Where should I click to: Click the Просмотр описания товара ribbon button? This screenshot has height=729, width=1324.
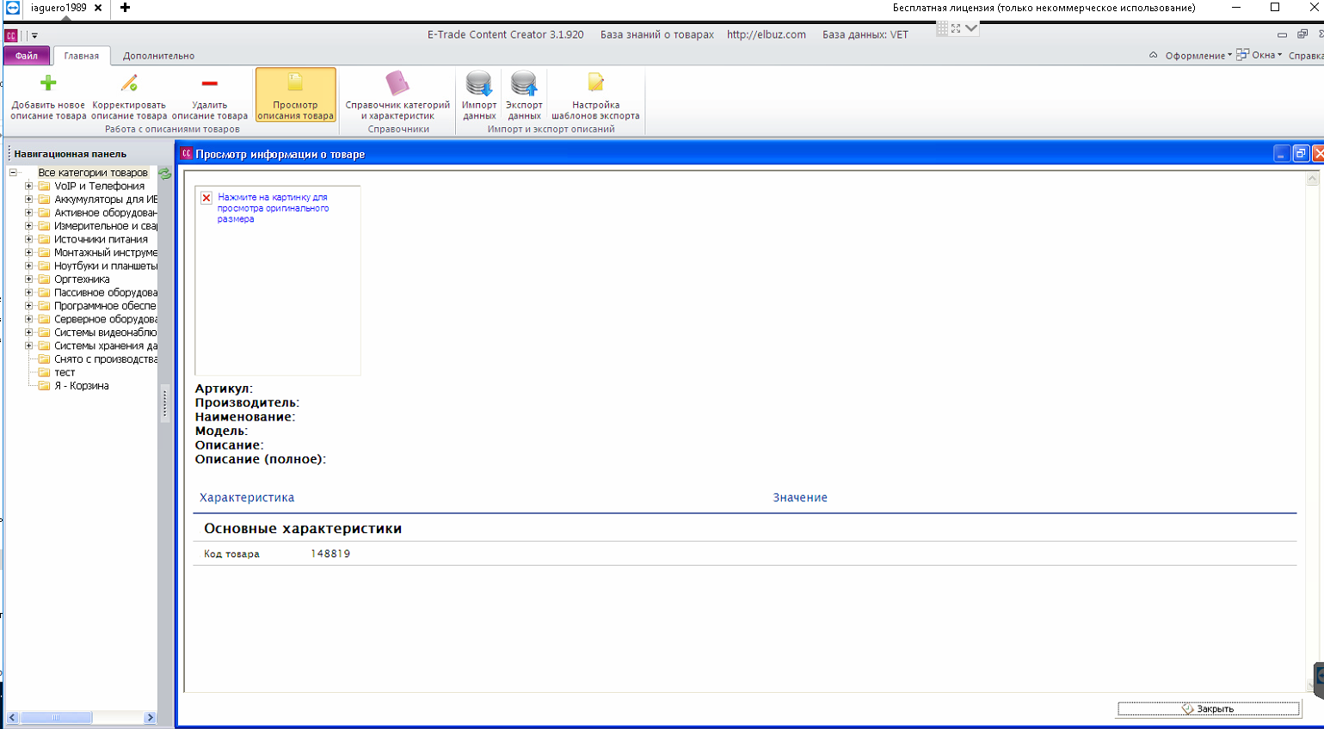[x=295, y=95]
